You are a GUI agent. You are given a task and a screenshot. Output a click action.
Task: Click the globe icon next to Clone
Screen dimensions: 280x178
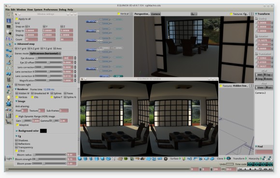coord(228,158)
